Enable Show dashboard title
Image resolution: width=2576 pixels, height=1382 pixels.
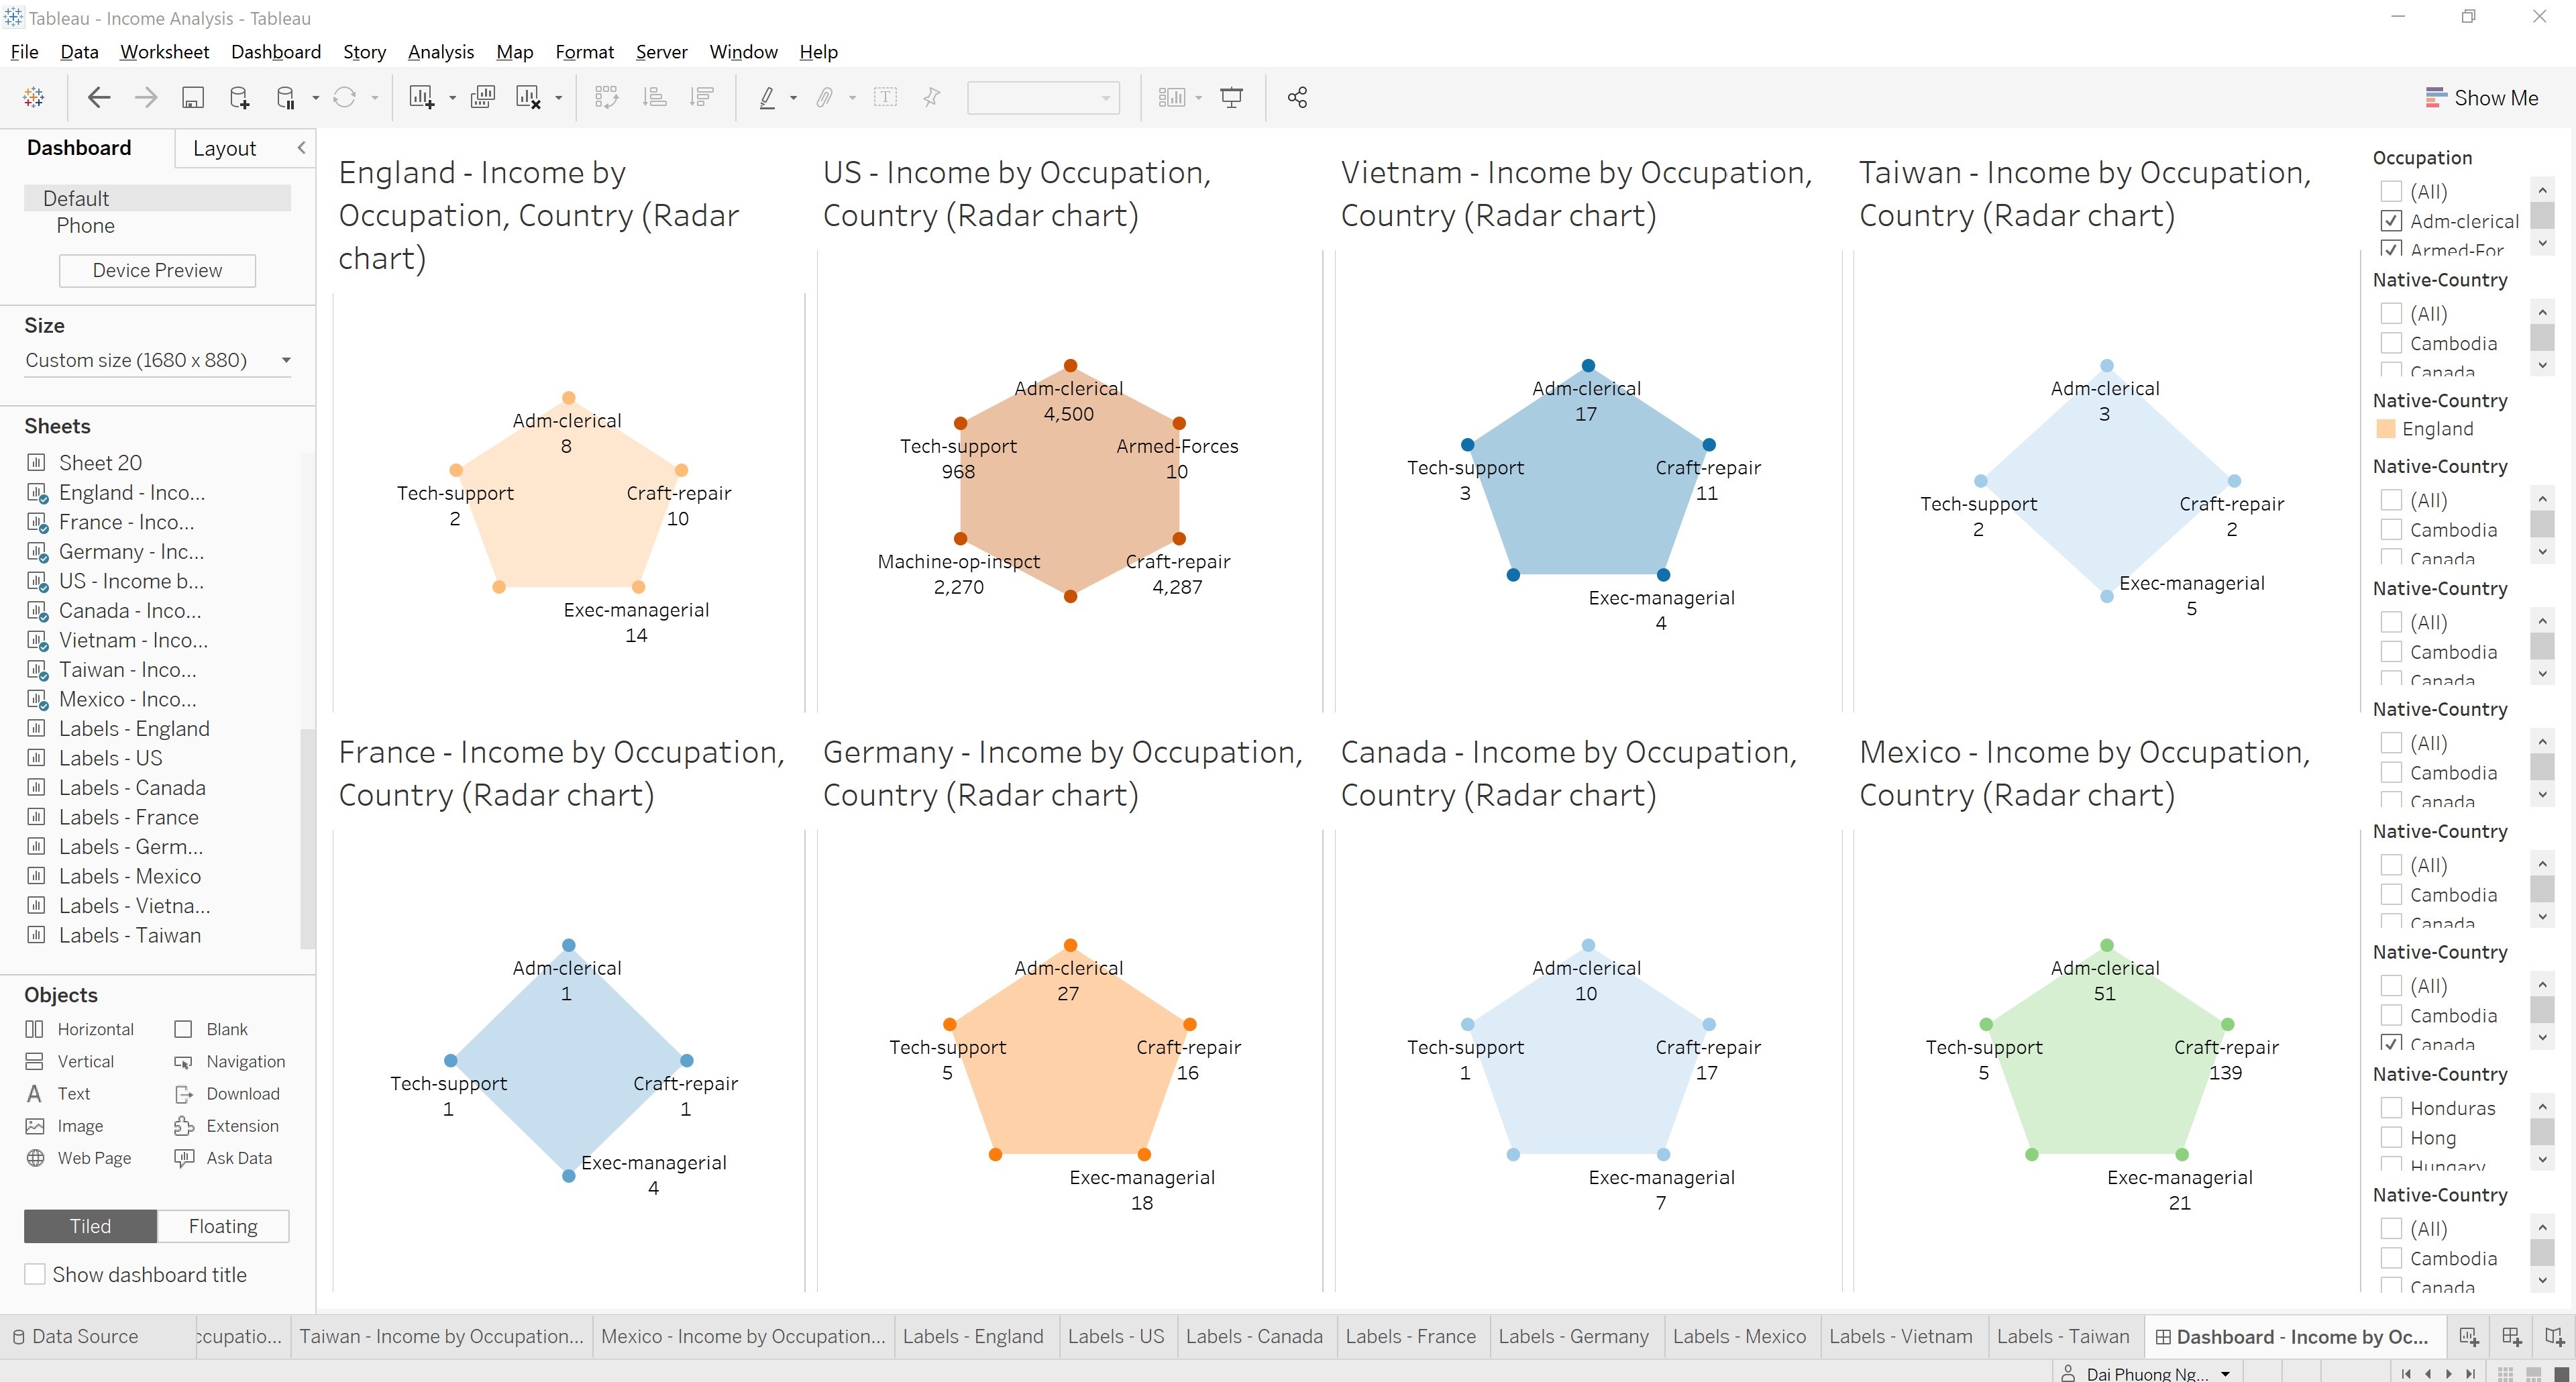[x=35, y=1274]
